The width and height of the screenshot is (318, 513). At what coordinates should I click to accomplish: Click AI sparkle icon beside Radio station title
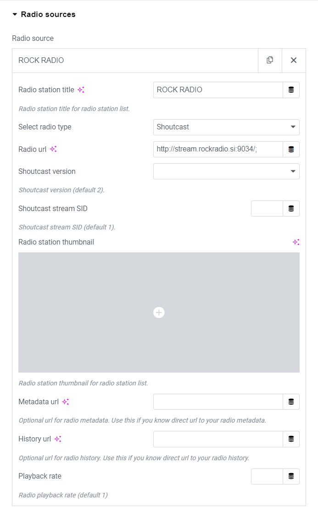click(81, 90)
